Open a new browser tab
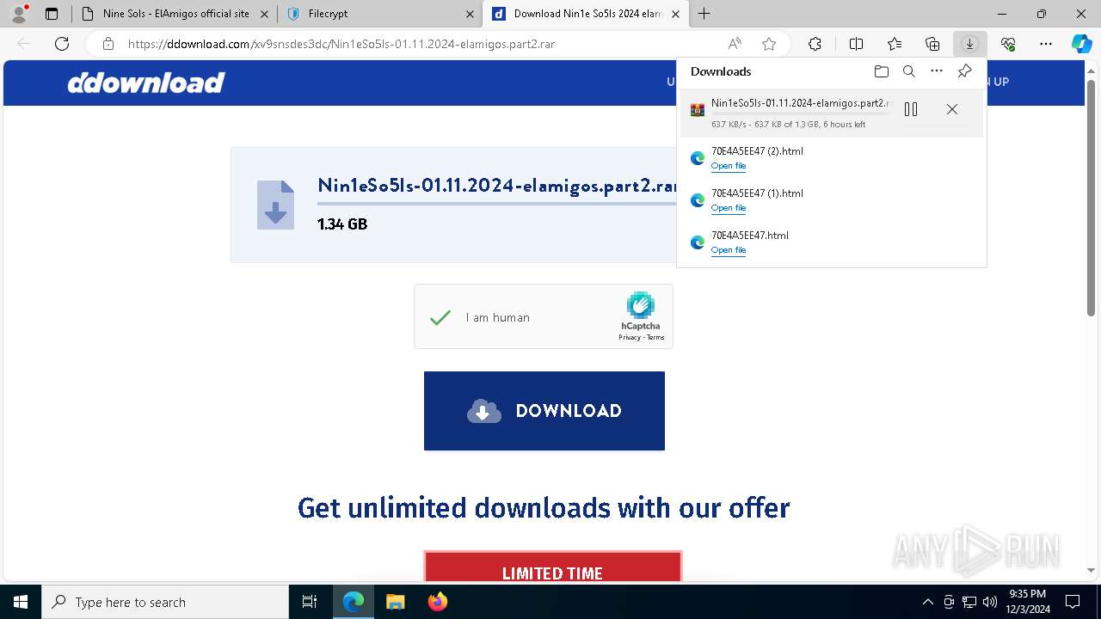 click(704, 14)
